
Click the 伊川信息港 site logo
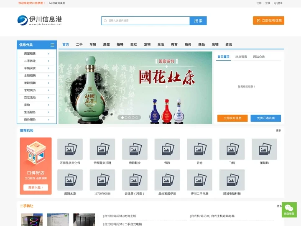[x=40, y=21]
